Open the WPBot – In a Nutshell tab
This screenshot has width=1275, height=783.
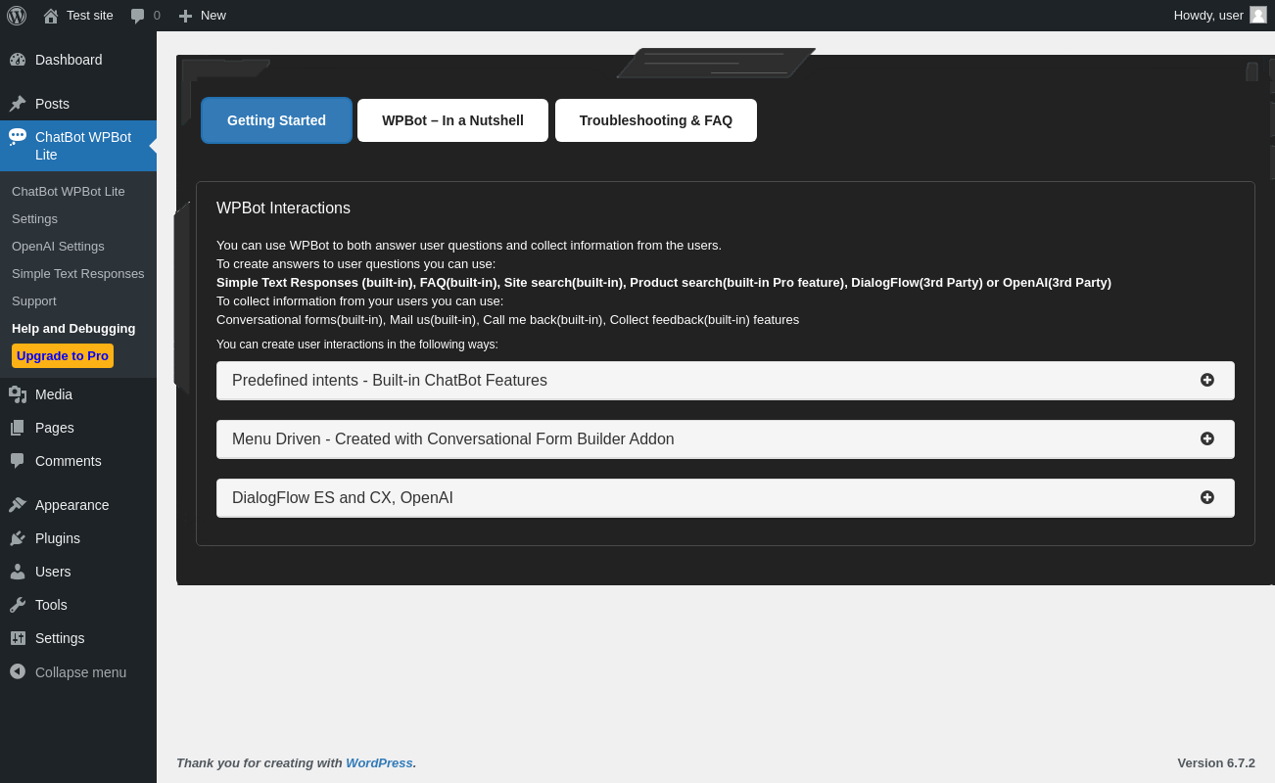tap(452, 120)
